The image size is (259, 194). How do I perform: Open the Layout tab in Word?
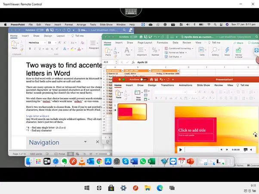pos(61,36)
